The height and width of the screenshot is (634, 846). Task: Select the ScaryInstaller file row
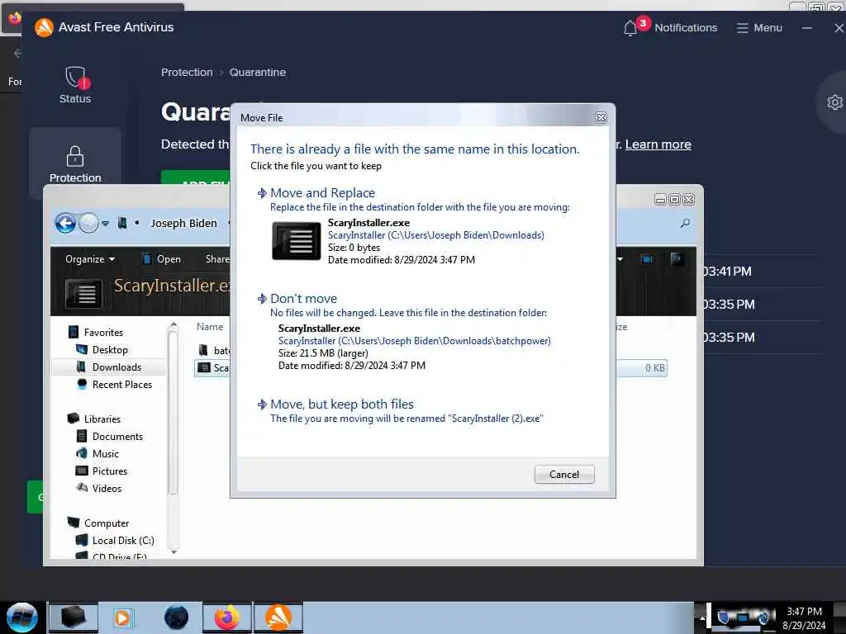click(213, 367)
